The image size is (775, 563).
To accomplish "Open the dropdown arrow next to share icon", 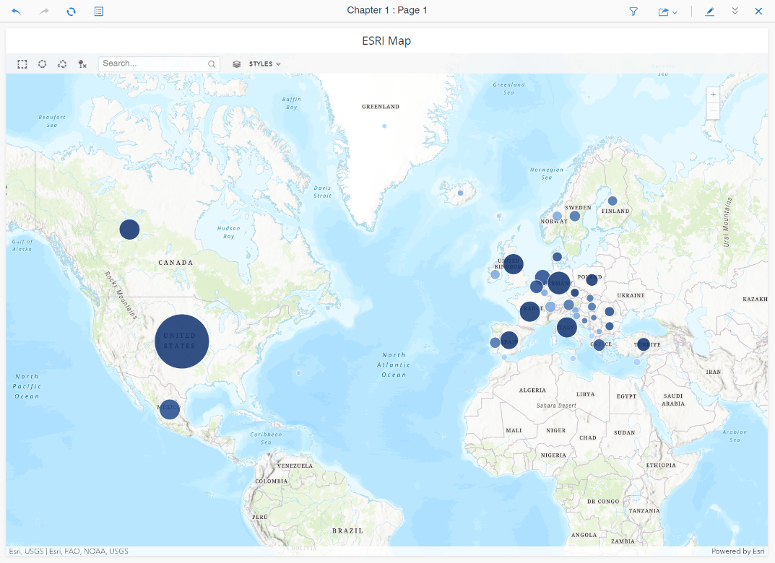I will 675,12.
